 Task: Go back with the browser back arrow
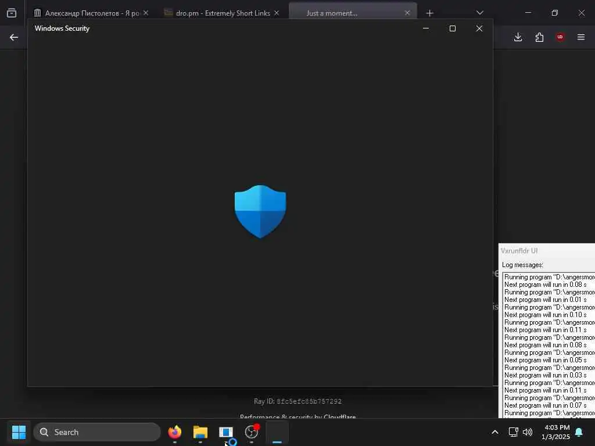pos(14,37)
